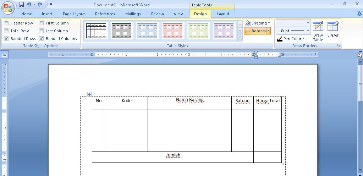This screenshot has width=363, height=176.
Task: Click the empty cell under Kode
Action: point(126,131)
